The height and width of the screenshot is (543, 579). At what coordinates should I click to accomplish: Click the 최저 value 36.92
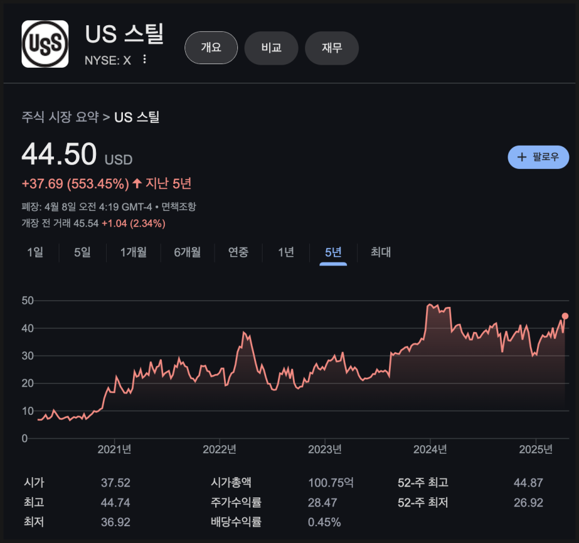(x=116, y=522)
